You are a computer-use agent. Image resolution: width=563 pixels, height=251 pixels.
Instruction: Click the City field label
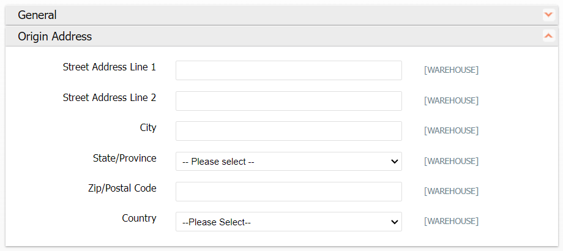pos(148,128)
